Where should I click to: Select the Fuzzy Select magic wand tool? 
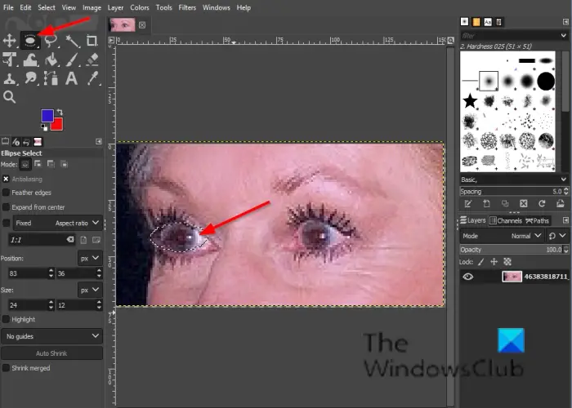[x=72, y=41]
